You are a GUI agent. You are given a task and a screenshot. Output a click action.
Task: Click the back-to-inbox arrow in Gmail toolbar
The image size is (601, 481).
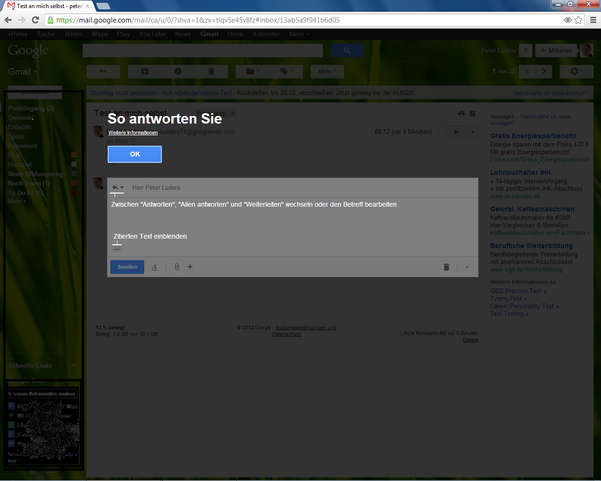click(x=103, y=71)
